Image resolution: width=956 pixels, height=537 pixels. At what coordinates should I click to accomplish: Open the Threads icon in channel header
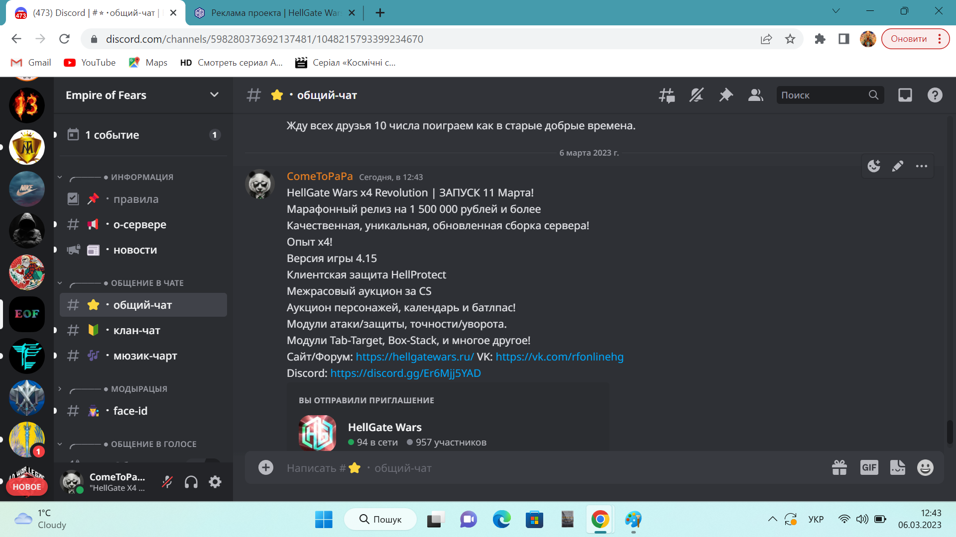[x=667, y=95]
